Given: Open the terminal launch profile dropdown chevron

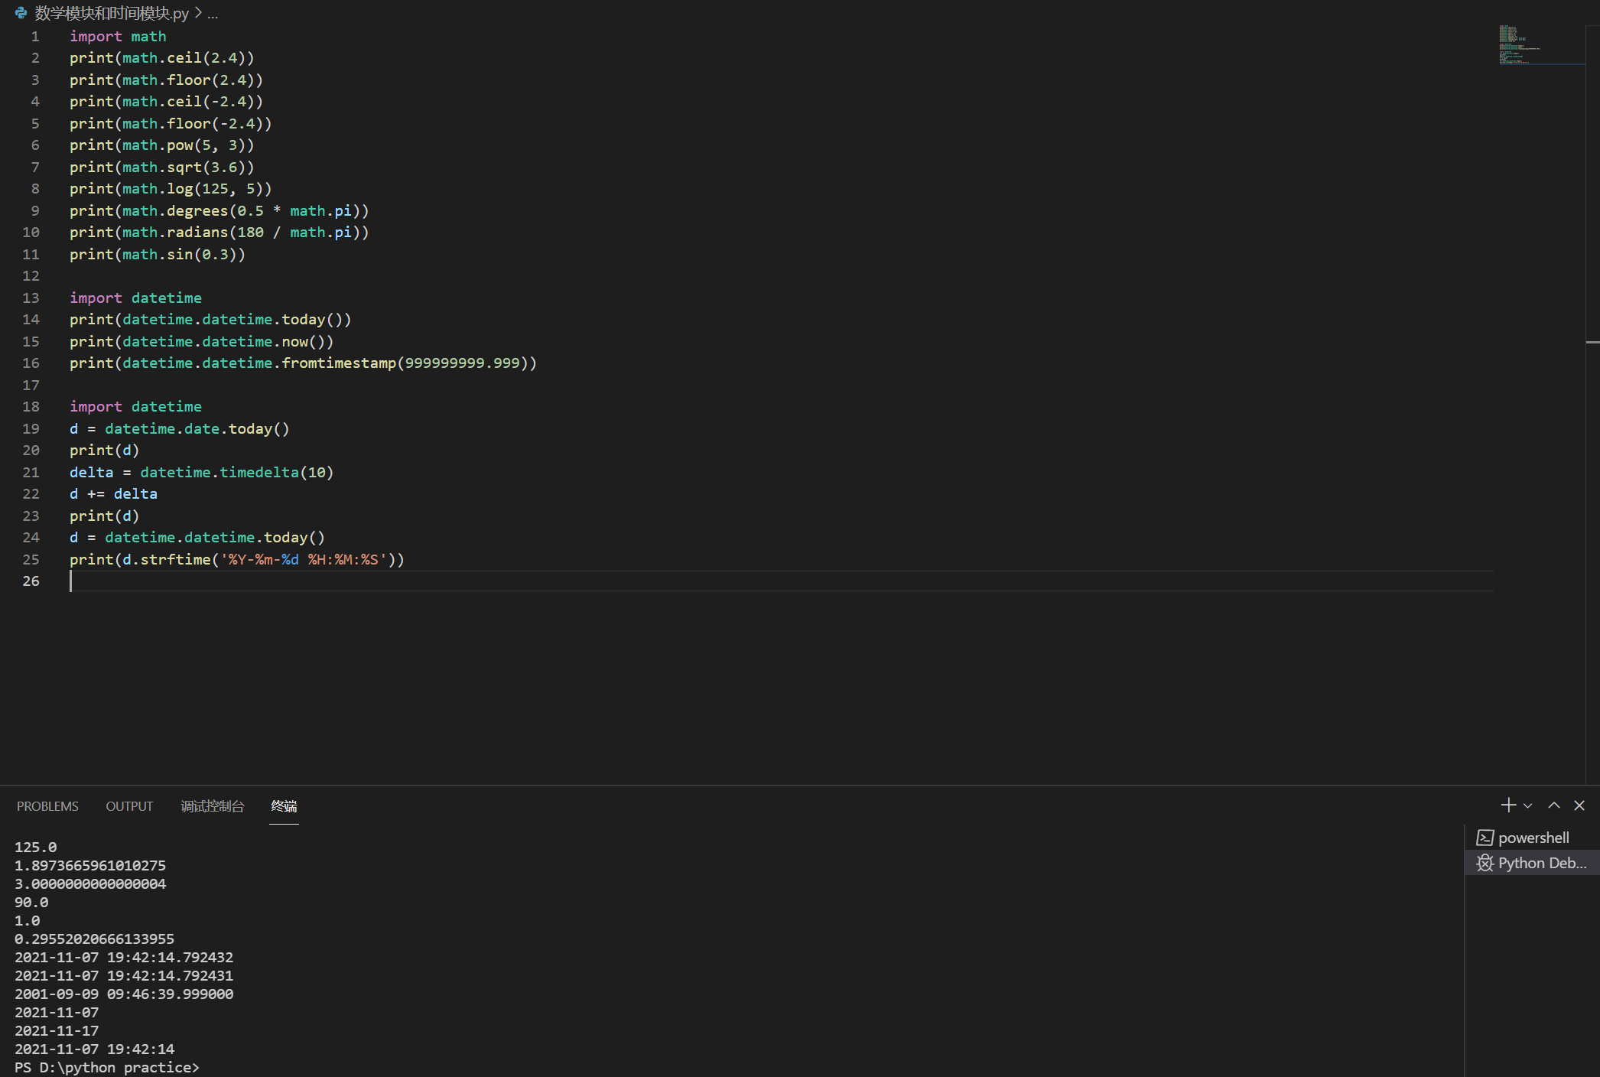Looking at the screenshot, I should tap(1527, 805).
